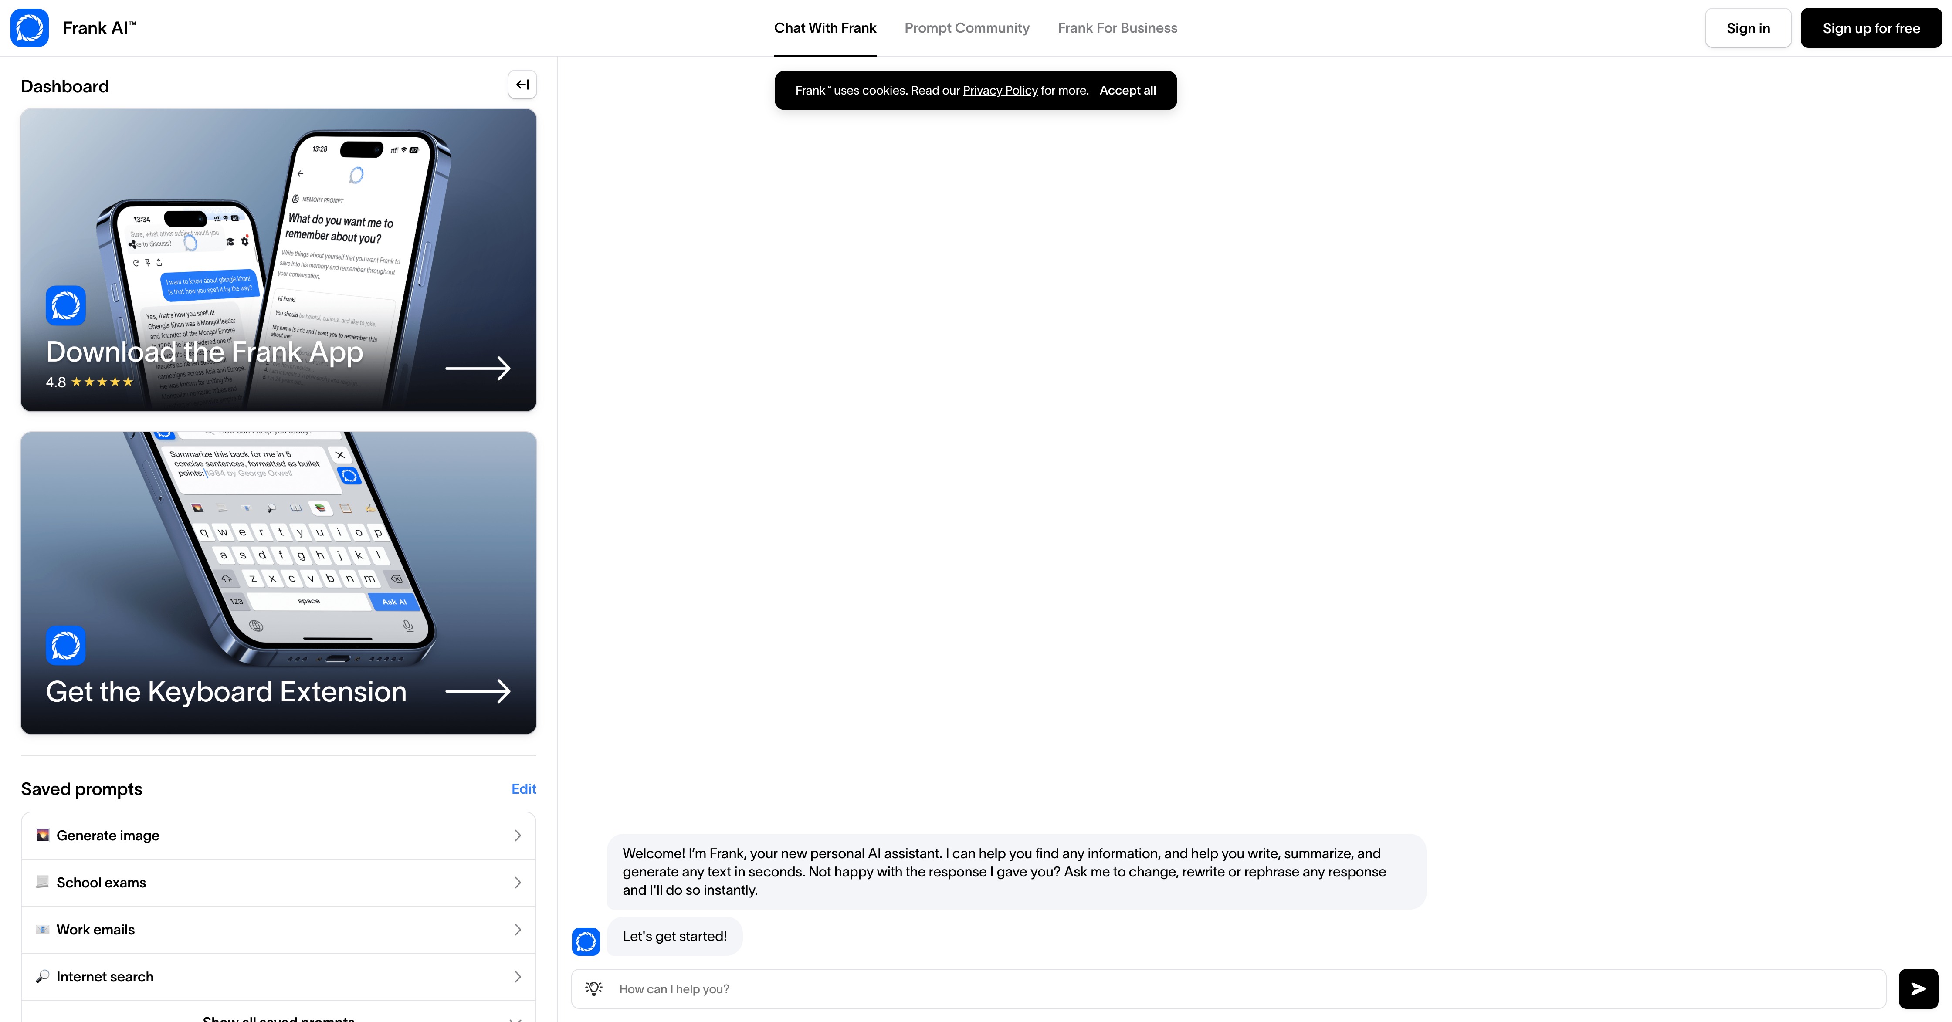This screenshot has width=1952, height=1022.
Task: Click the School exams paper icon
Action: (x=42, y=882)
